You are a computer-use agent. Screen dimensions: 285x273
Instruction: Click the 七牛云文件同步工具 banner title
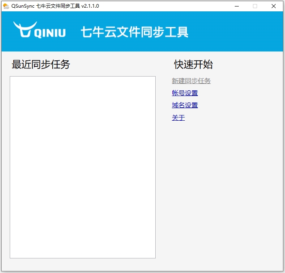pos(135,32)
